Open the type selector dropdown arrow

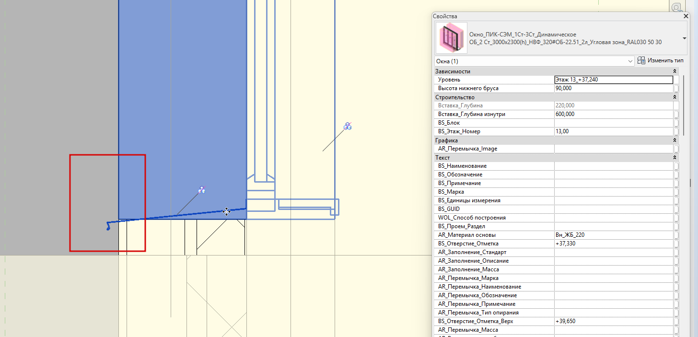685,38
